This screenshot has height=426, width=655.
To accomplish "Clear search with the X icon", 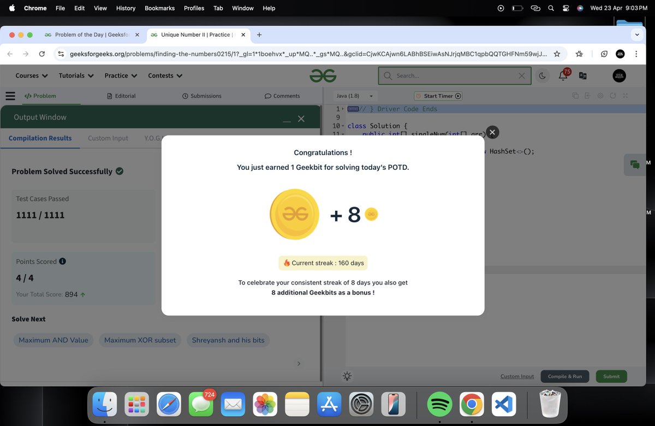I will pos(521,76).
